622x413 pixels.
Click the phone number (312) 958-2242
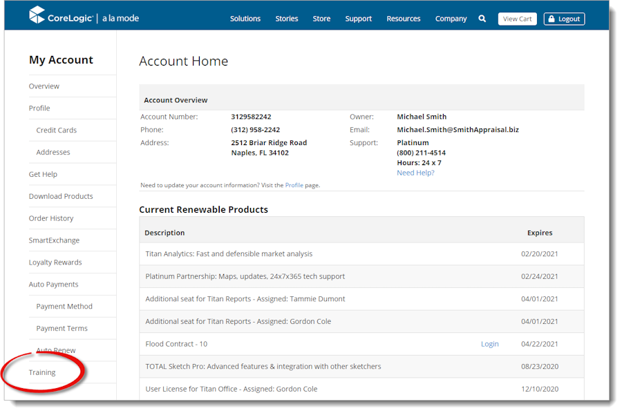click(x=256, y=130)
